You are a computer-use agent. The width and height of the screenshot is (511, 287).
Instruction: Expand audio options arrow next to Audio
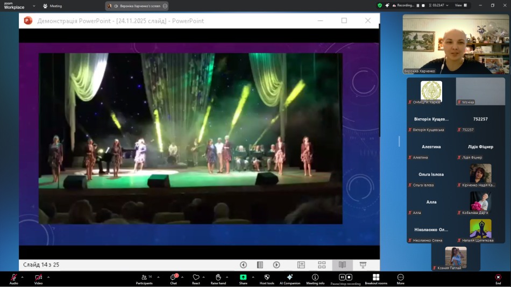coord(22,277)
